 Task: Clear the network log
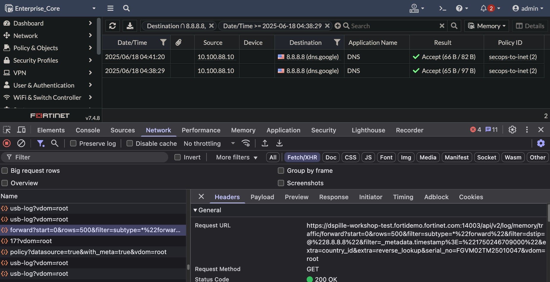click(21, 143)
